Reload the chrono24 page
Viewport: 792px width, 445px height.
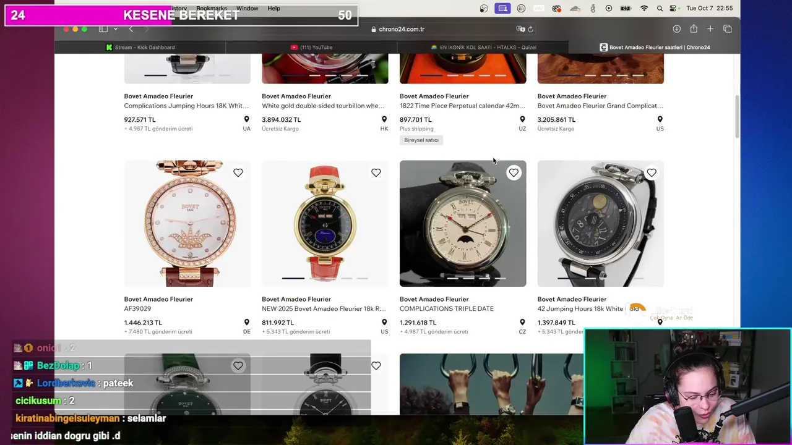tap(531, 29)
